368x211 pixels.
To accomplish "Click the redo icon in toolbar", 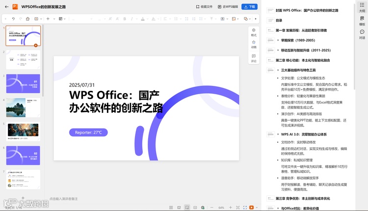I will tap(21, 19).
